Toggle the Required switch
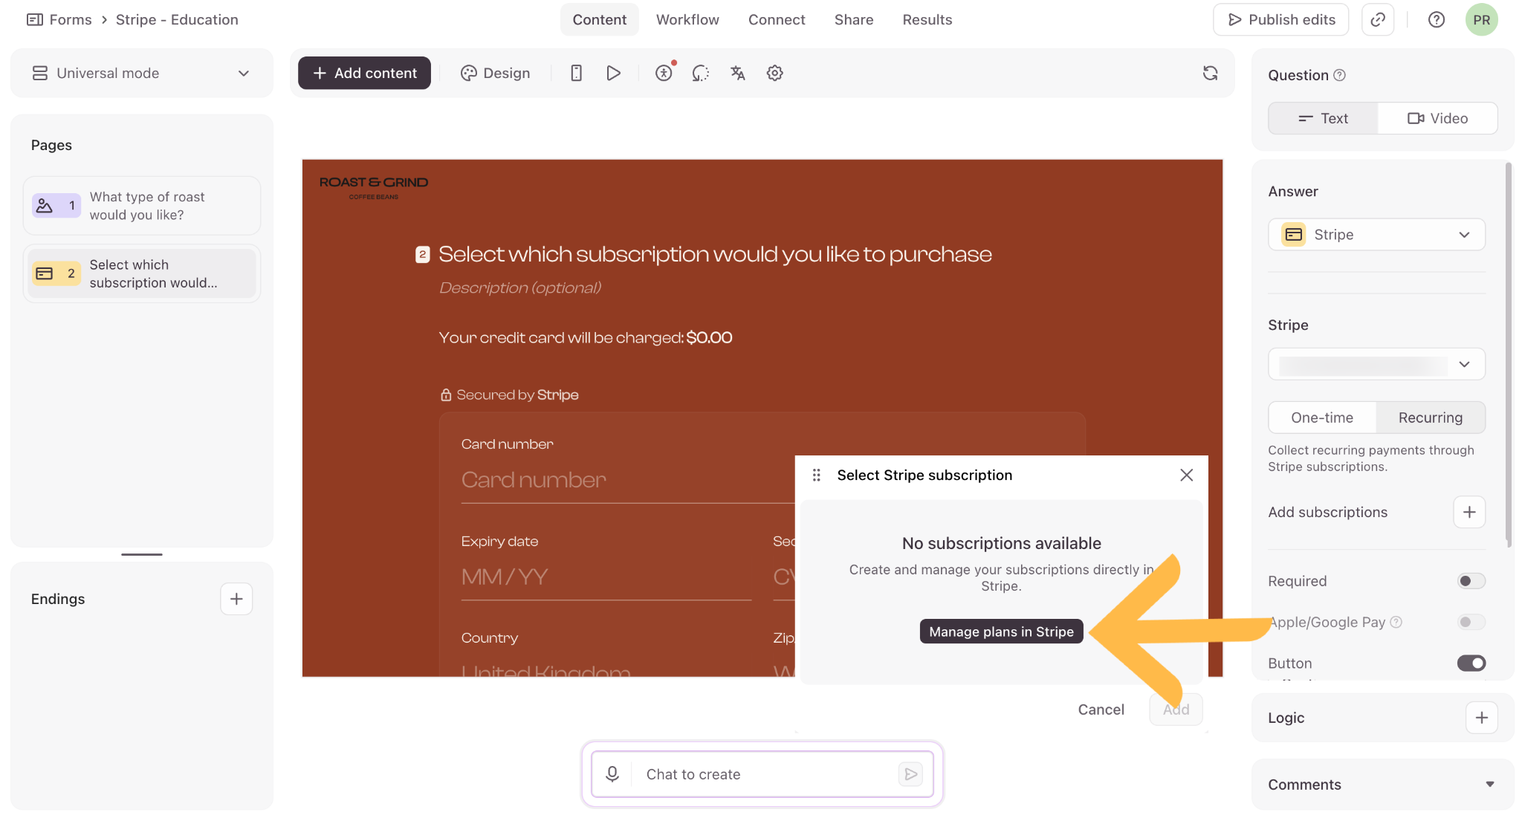The image size is (1522, 818). [x=1471, y=581]
